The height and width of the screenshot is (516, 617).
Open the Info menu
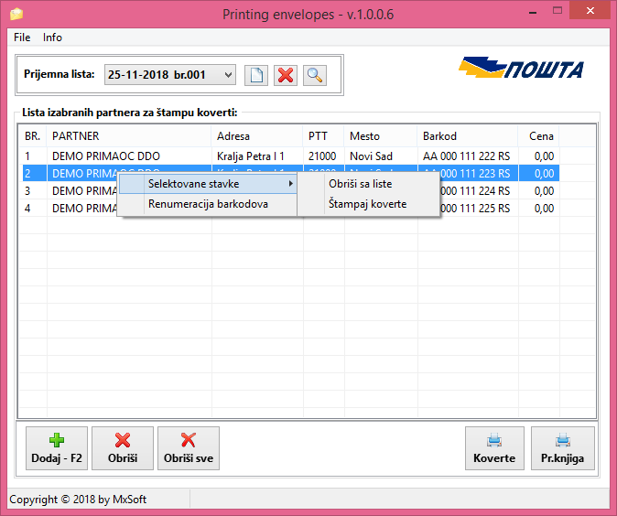[x=52, y=38]
